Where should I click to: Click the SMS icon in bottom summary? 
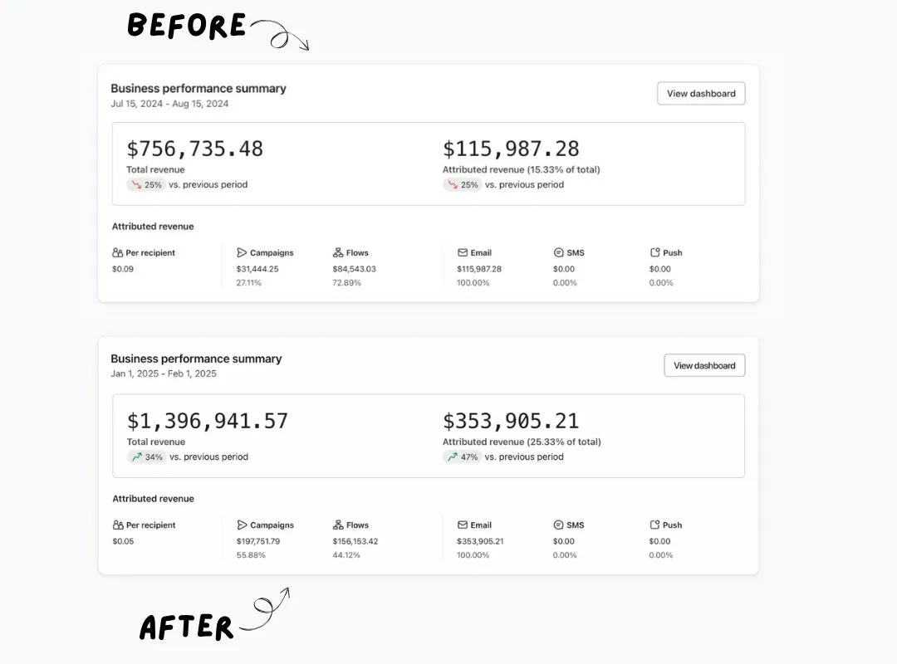tap(558, 525)
